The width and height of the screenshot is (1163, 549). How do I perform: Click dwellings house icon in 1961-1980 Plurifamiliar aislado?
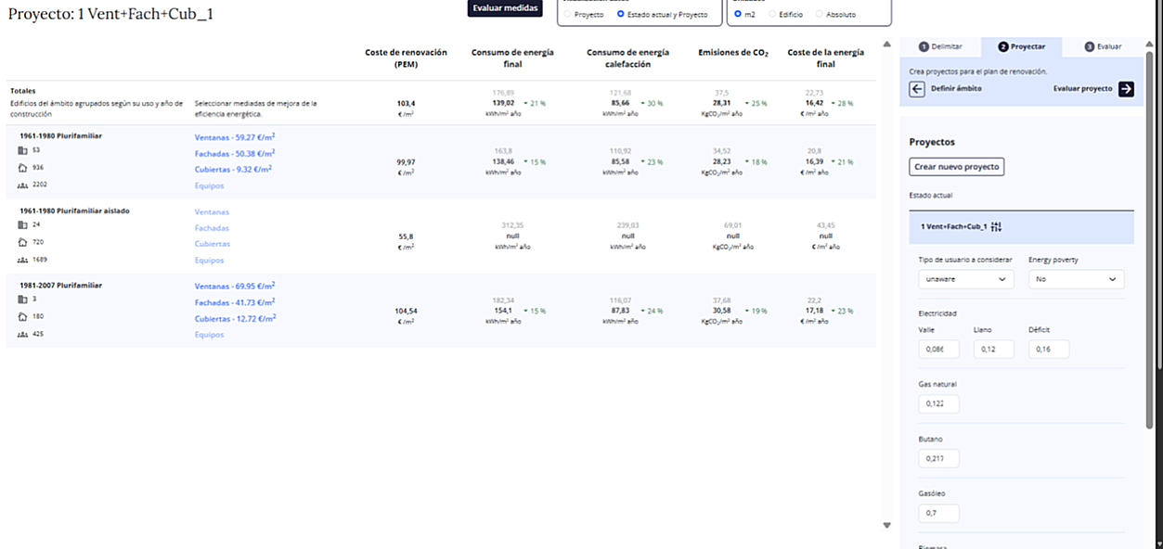[23, 242]
